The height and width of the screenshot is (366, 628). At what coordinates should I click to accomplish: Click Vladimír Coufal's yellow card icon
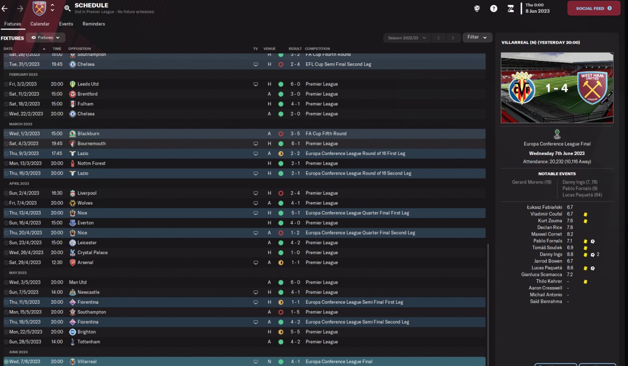click(x=585, y=214)
